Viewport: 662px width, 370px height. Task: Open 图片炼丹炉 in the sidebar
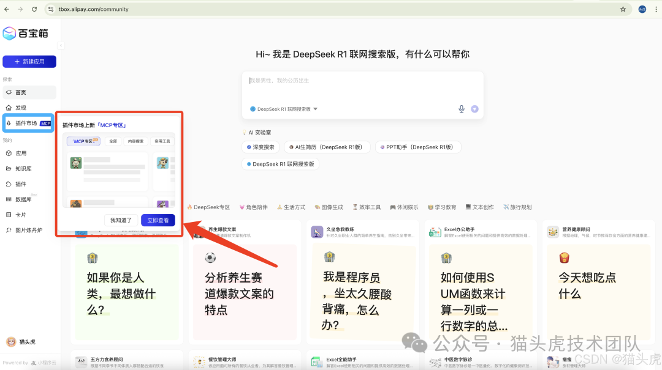tap(29, 230)
